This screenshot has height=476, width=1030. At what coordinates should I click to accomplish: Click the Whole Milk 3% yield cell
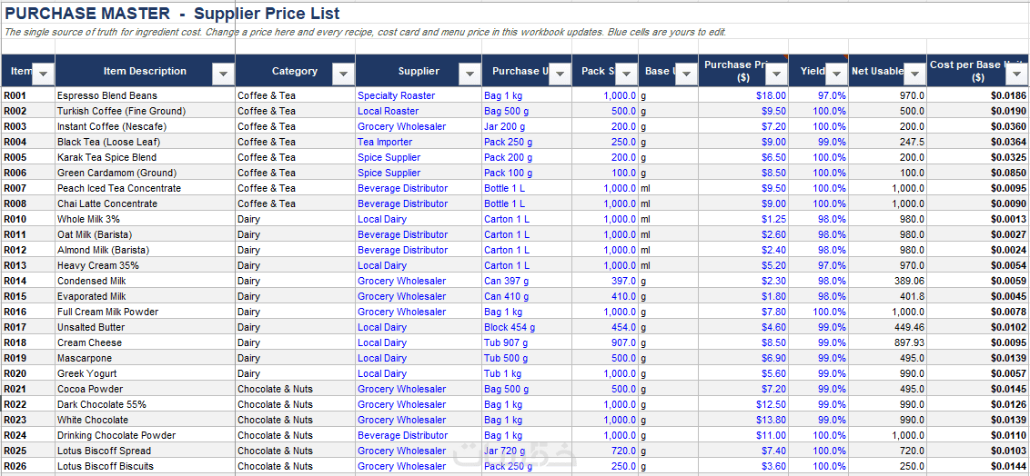tap(819, 219)
